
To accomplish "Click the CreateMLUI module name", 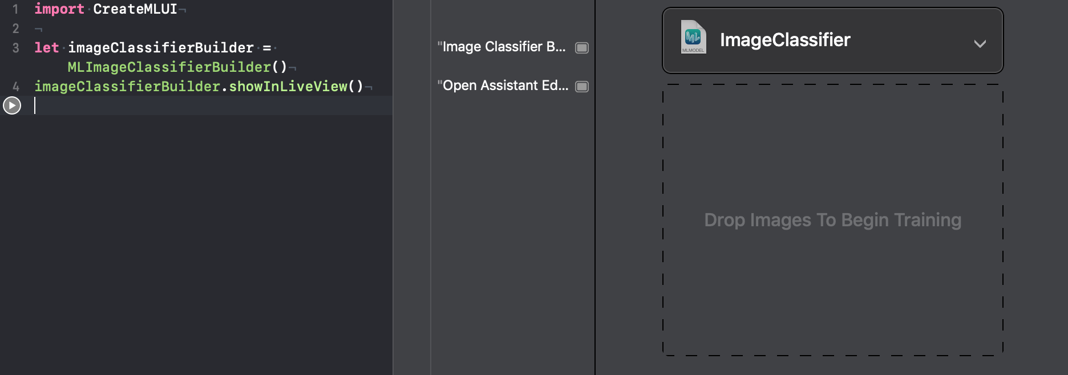I will [135, 9].
